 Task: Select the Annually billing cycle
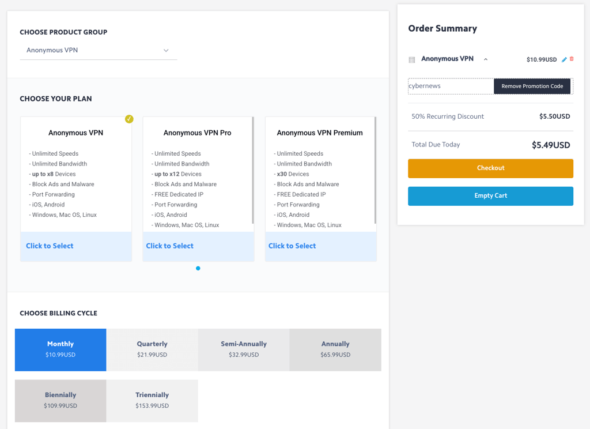point(335,350)
